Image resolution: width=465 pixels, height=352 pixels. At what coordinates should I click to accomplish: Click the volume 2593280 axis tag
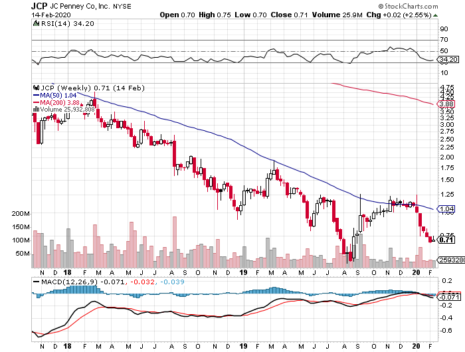[x=451, y=260]
